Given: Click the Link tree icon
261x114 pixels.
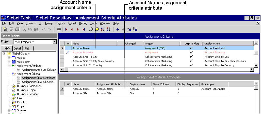Looking at the screenshot, I should (13, 98).
